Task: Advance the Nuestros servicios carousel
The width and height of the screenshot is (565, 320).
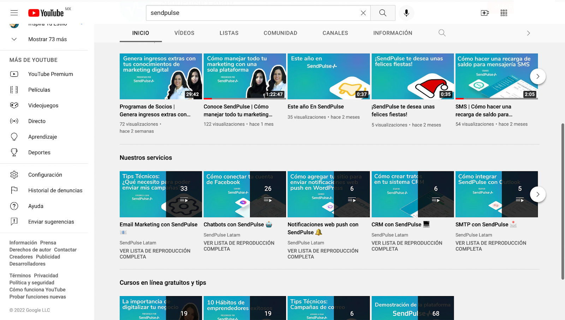Action: point(537,194)
